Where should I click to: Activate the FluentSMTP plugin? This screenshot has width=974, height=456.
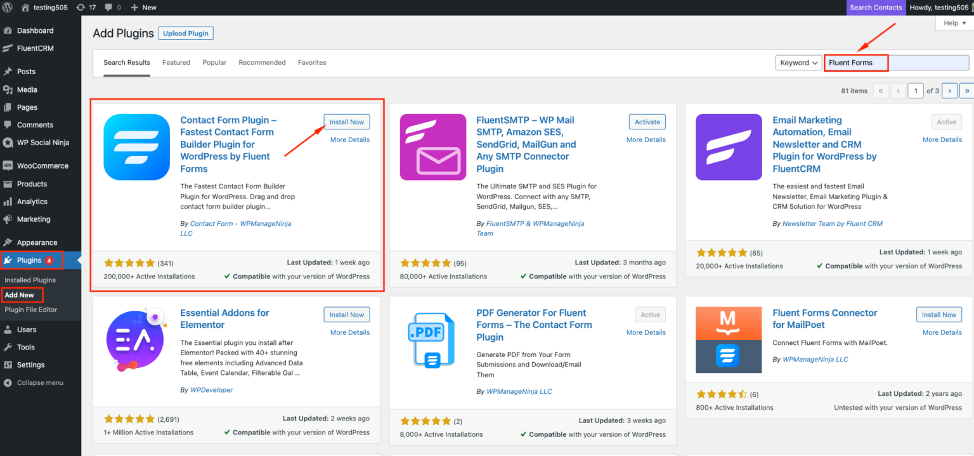coord(646,121)
